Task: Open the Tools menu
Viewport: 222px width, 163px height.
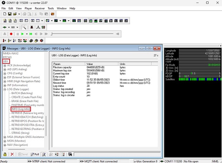Action: point(51,8)
